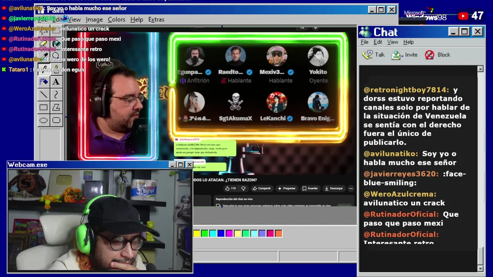Screen dimensions: 493x277
Task: Select the Fill With Color bucket tool
Action: pyautogui.click(x=56, y=43)
